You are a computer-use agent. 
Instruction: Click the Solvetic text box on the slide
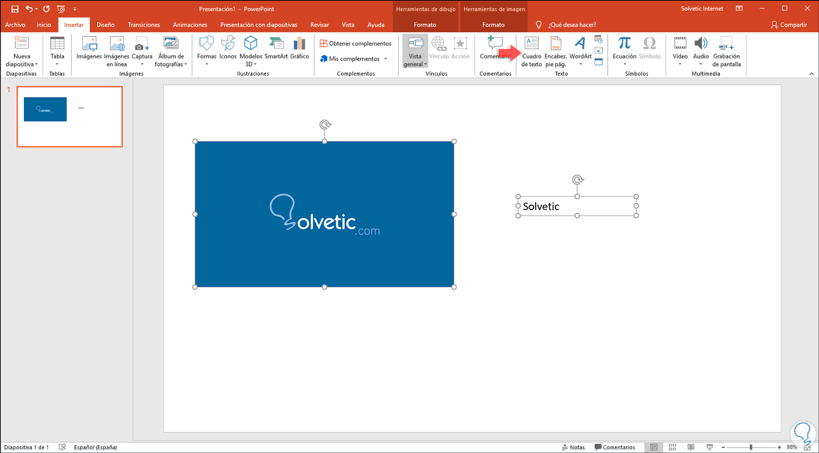tap(577, 206)
